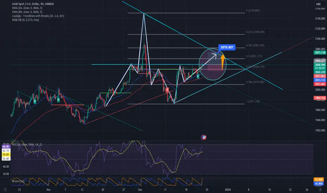The height and width of the screenshot is (193, 327).
Task: Click the 2024 label on time axis
Action: click(x=228, y=189)
